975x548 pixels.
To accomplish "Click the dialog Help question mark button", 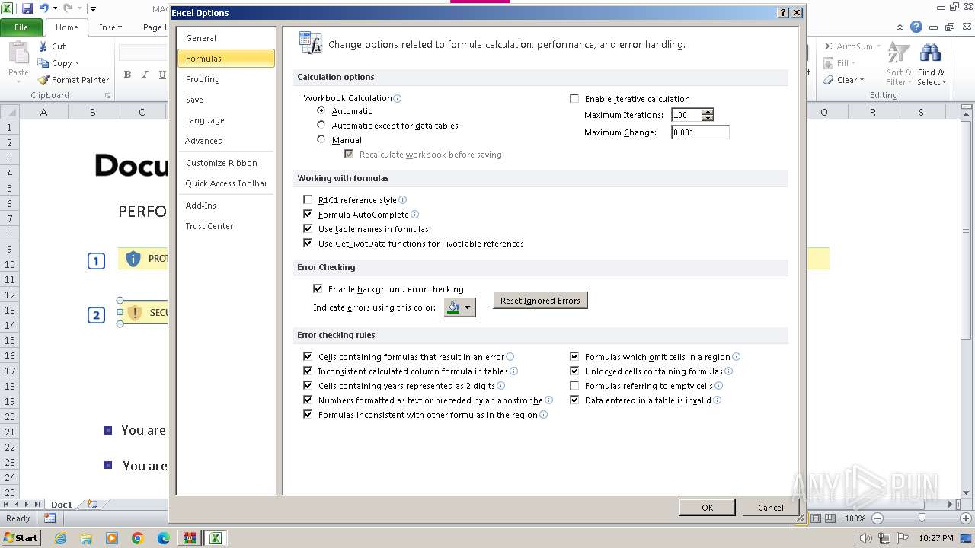I will 783,13.
